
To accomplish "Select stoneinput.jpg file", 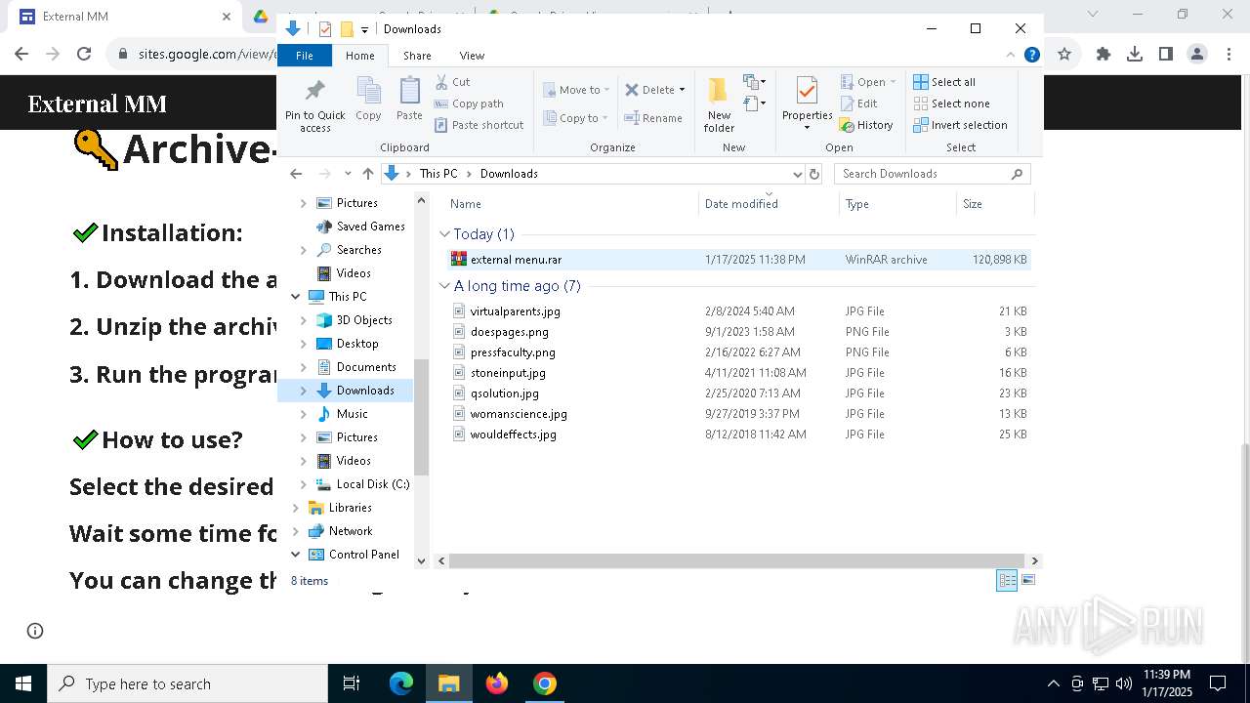I will [738, 373].
